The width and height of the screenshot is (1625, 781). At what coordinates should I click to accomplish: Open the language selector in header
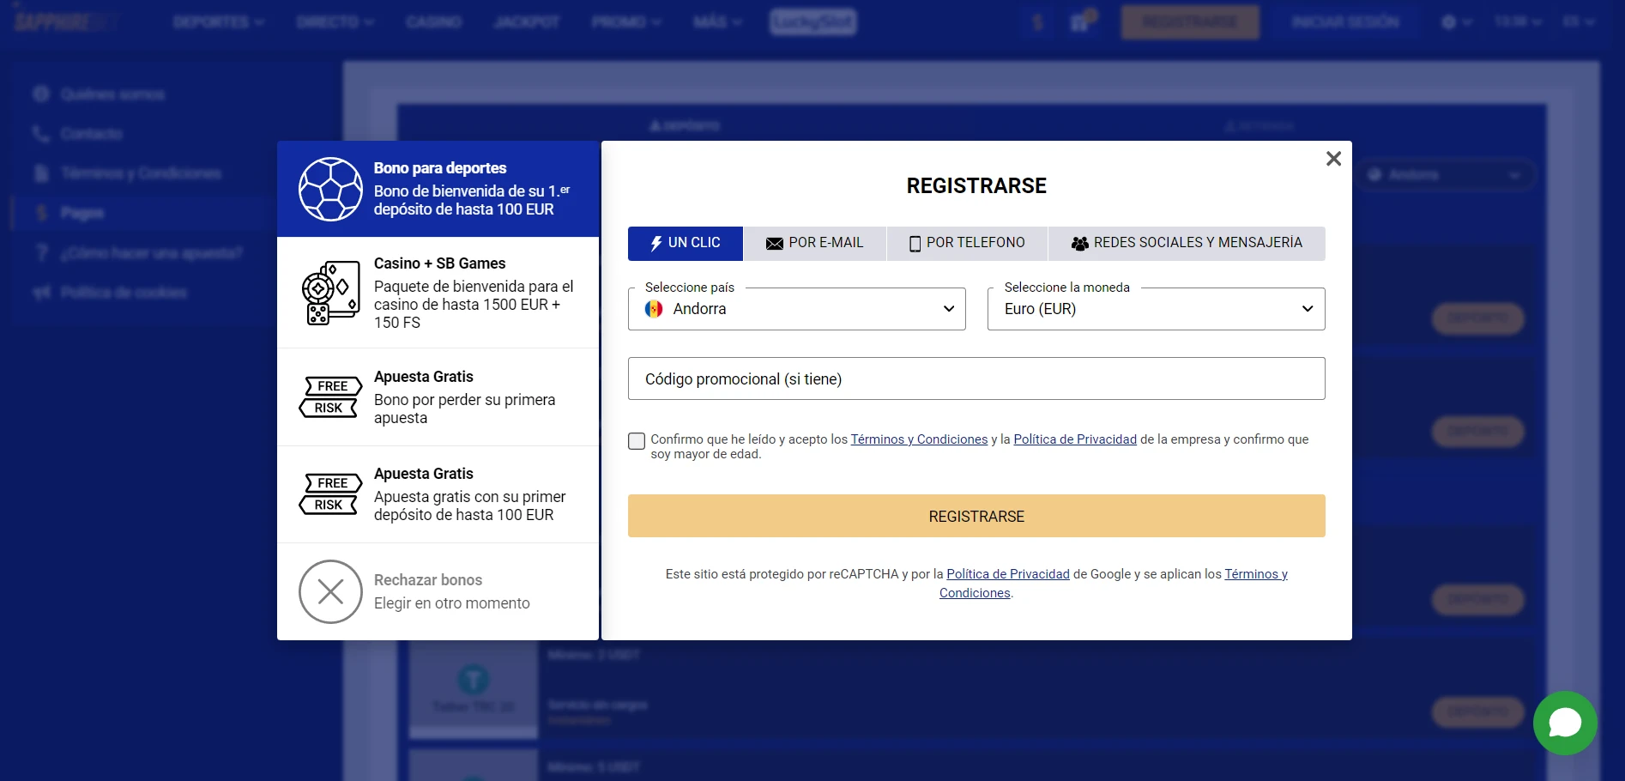click(1579, 22)
